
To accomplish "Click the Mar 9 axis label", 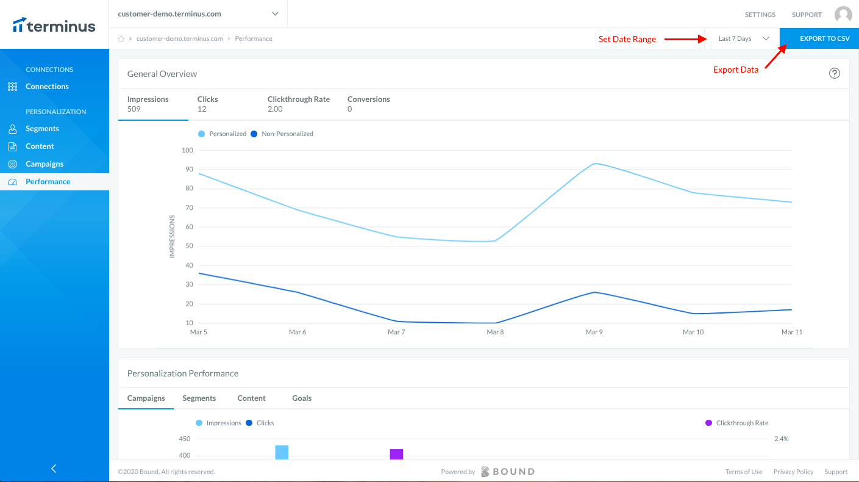I will (594, 332).
